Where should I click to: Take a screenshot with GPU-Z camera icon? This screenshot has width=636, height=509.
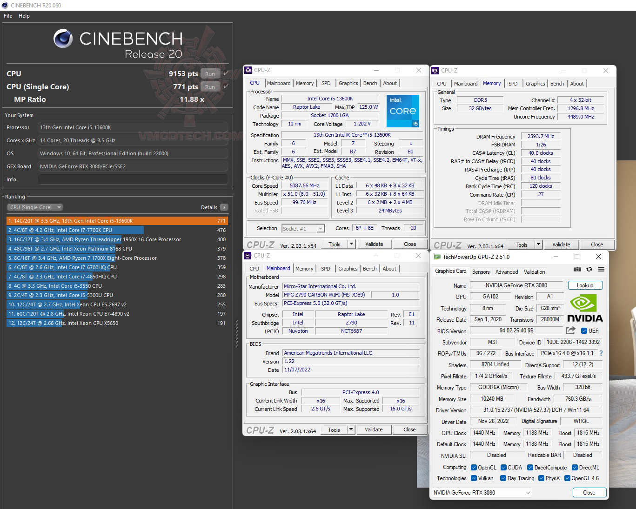coord(577,269)
